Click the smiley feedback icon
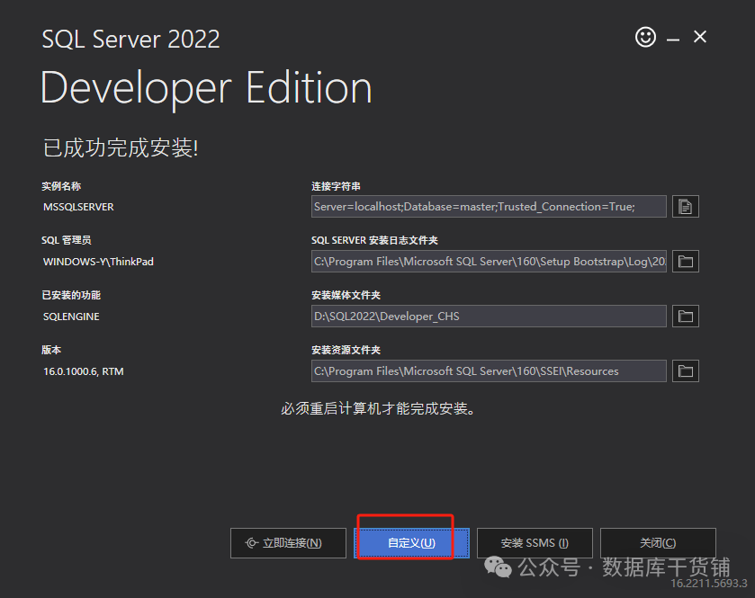This screenshot has height=598, width=755. (645, 37)
